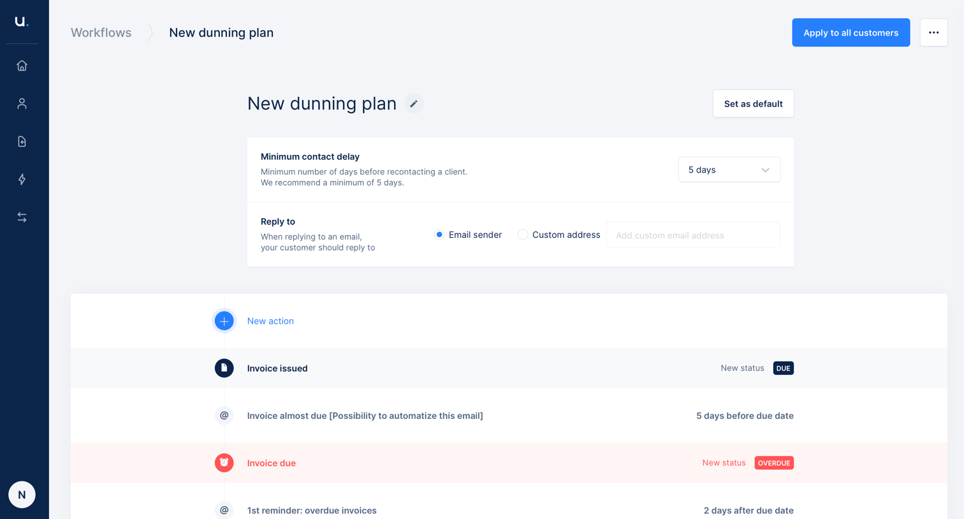Click the @ icon for Invoice almost due
Screen dimensions: 964x519
pyautogui.click(x=224, y=416)
